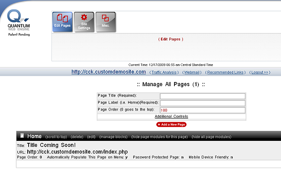Click (delete) for the Home page
This screenshot has height=177, width=281.
pos(77,137)
